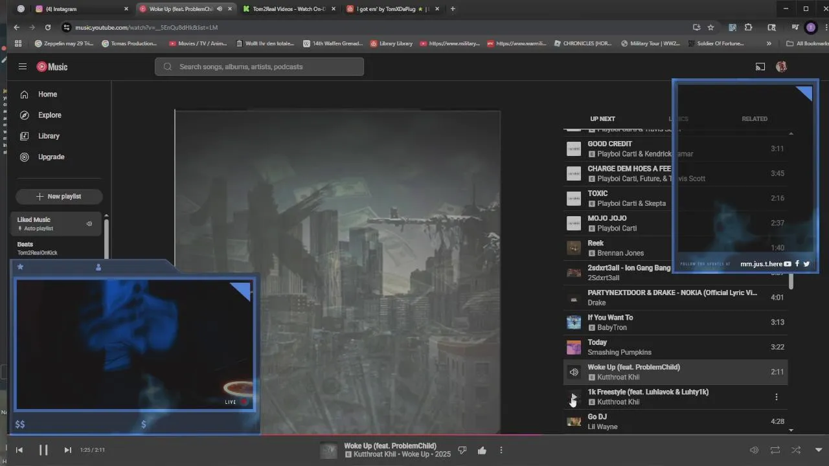The width and height of the screenshot is (829, 466).
Task: Click thumbnail of If You Want To
Action: (x=574, y=322)
